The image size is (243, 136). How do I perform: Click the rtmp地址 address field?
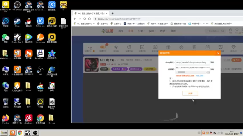[x=193, y=62]
